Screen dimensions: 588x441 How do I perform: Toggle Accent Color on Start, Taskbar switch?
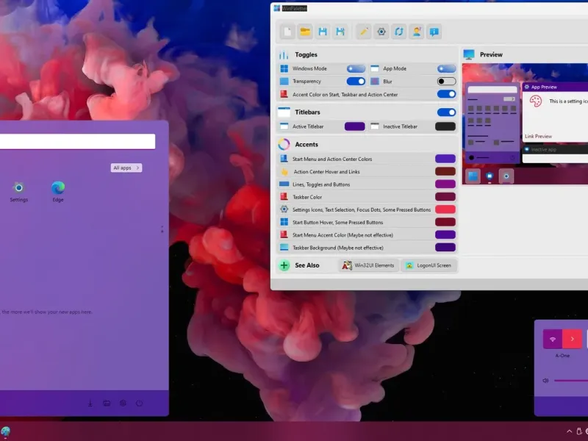click(x=446, y=94)
